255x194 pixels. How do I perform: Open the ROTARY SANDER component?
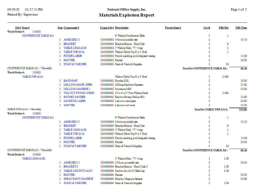[x=74, y=97]
